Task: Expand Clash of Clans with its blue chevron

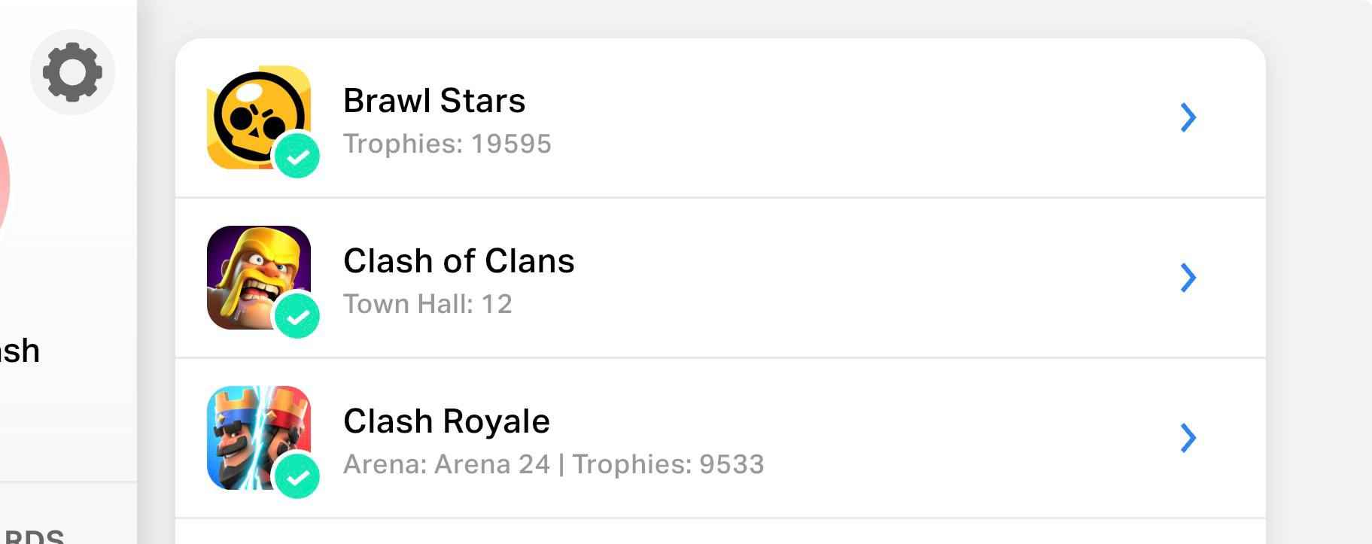Action: tap(1188, 278)
